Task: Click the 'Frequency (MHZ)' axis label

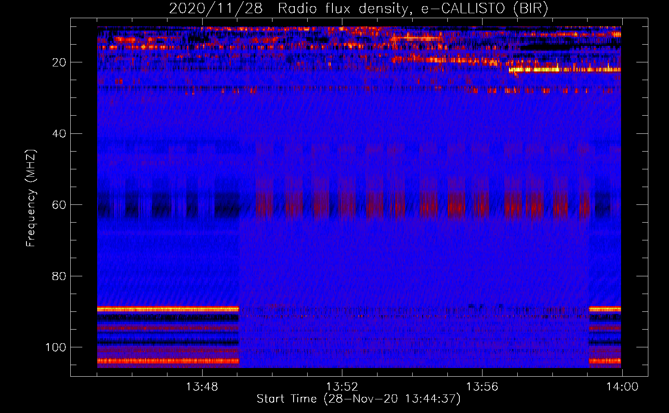Action: click(x=31, y=198)
